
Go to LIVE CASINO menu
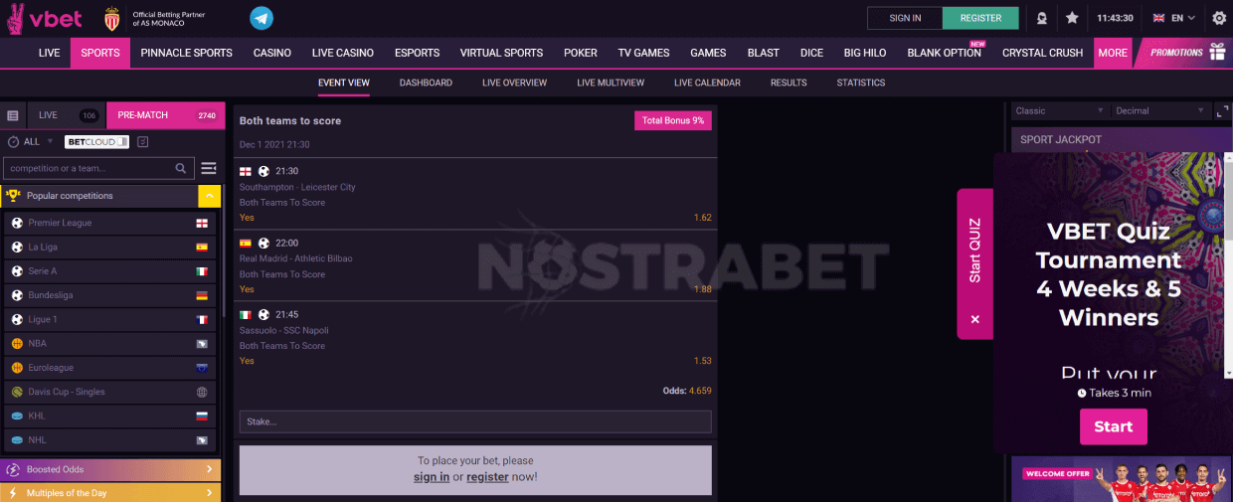pos(342,53)
